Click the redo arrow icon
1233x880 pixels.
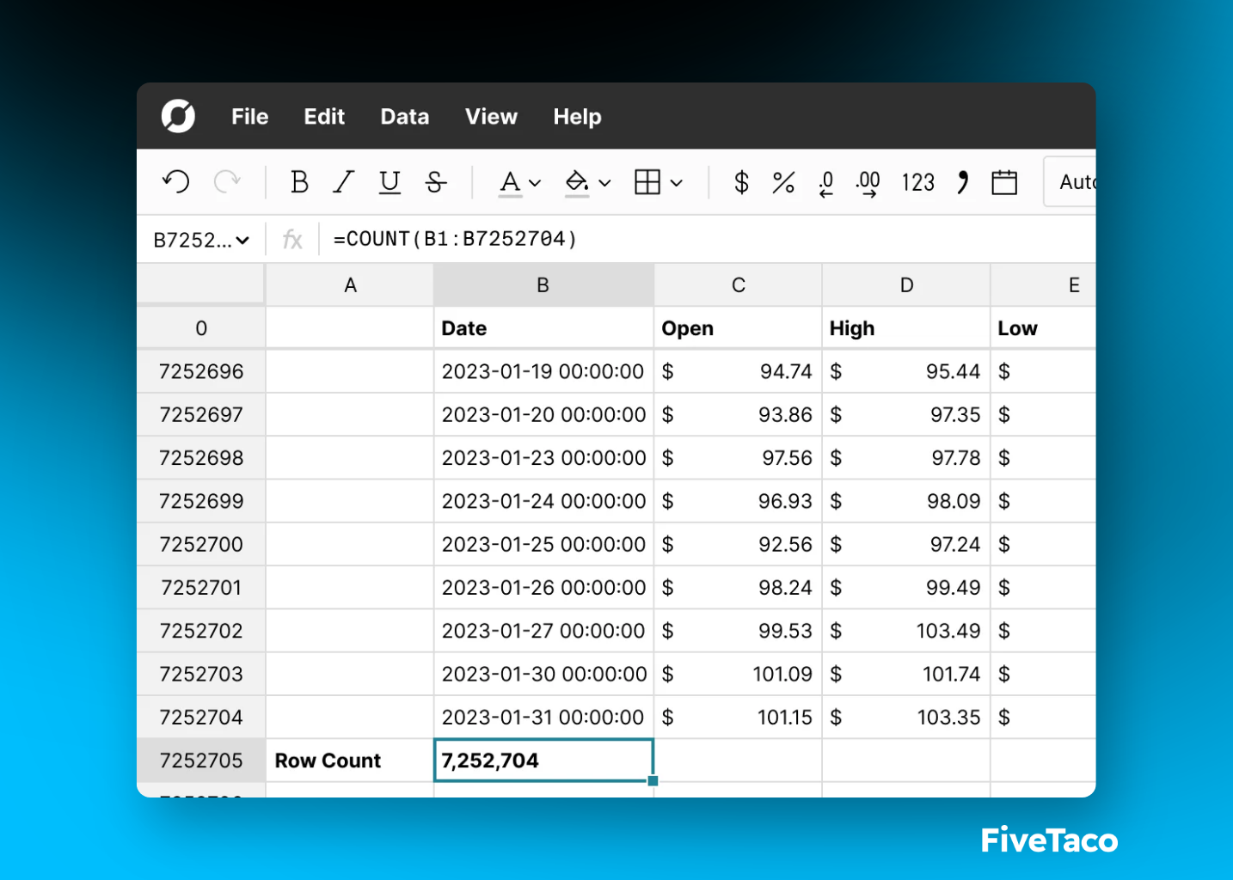click(227, 182)
